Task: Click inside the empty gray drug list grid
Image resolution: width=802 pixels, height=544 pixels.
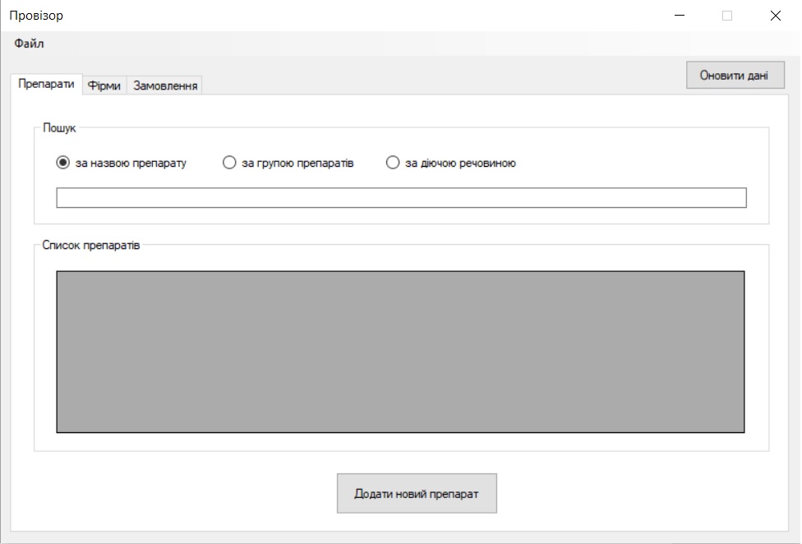Action: (x=400, y=352)
